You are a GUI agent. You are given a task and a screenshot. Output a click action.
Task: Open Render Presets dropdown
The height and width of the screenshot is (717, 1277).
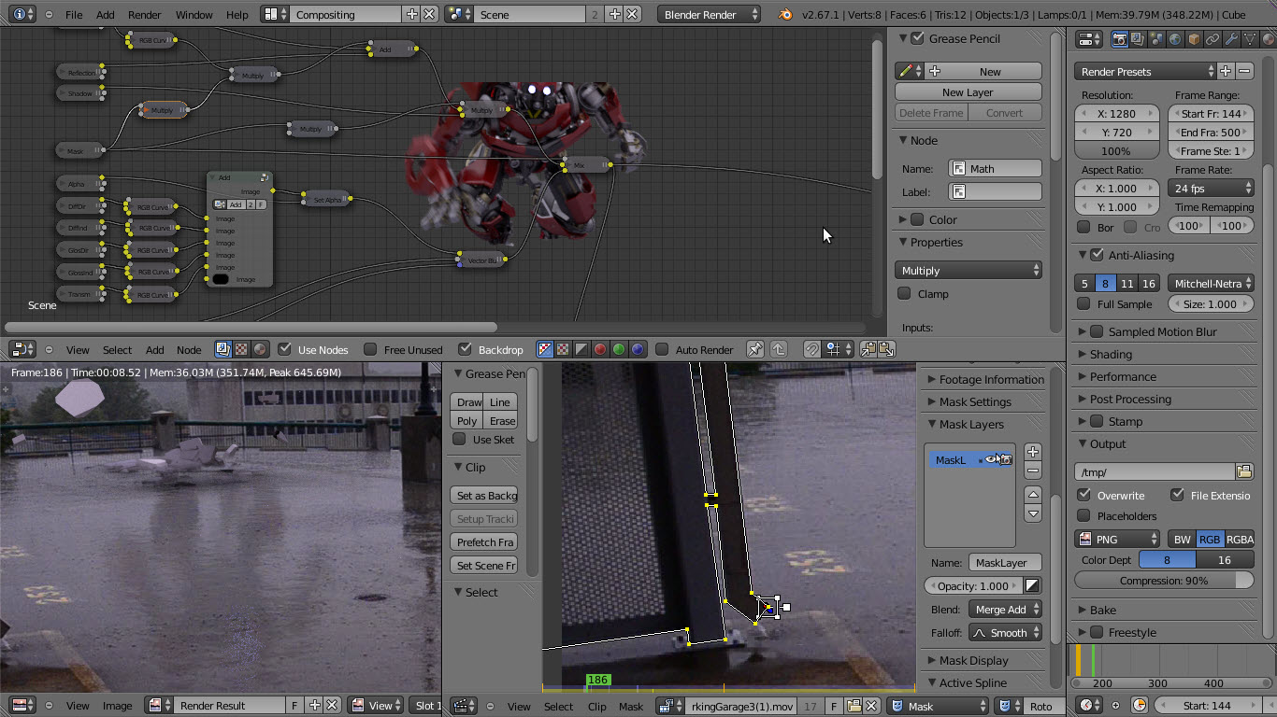(x=1145, y=72)
